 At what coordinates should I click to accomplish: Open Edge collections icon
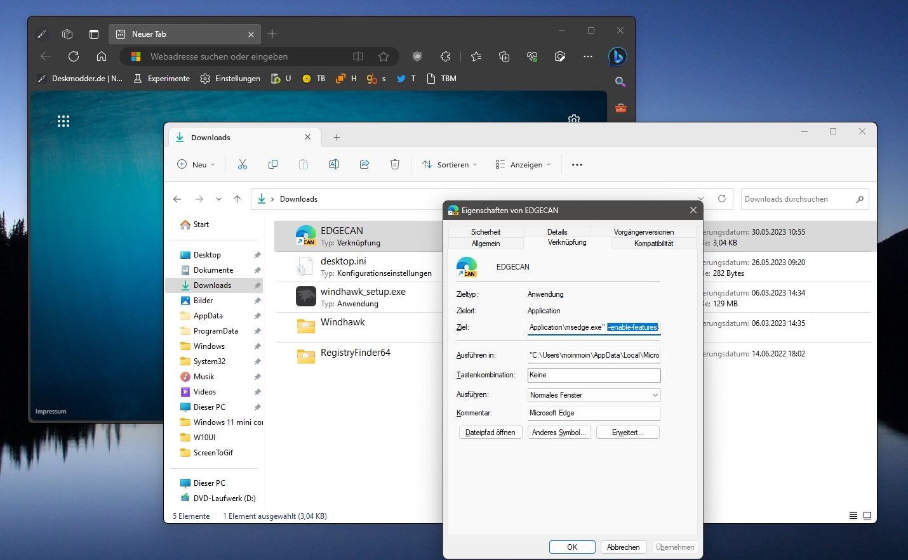click(x=504, y=56)
